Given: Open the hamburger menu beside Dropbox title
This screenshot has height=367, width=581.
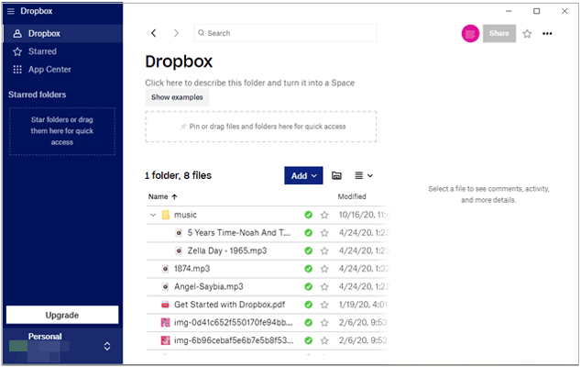Looking at the screenshot, I should pos(11,11).
